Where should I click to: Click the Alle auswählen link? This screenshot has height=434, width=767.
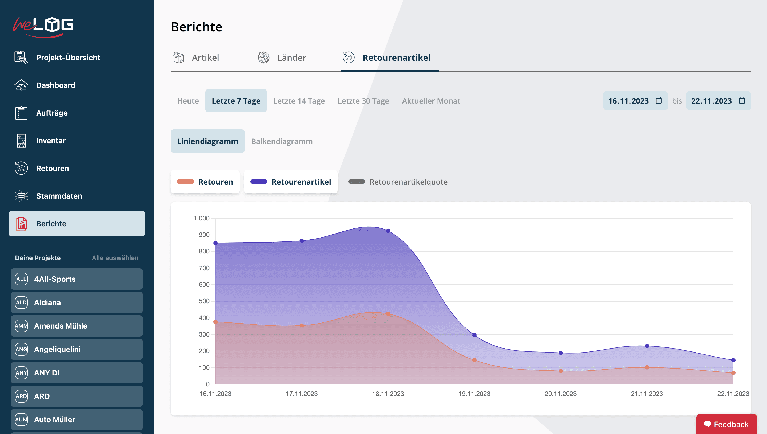point(115,258)
